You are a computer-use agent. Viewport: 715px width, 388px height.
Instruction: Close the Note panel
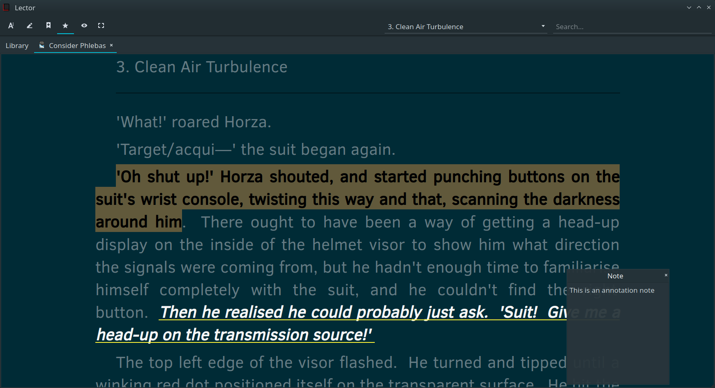tap(666, 275)
